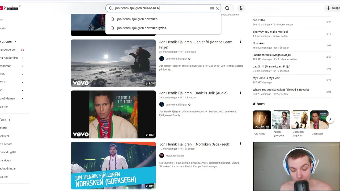Open 'Aatjan goengere' album cover

pyautogui.click(x=281, y=120)
